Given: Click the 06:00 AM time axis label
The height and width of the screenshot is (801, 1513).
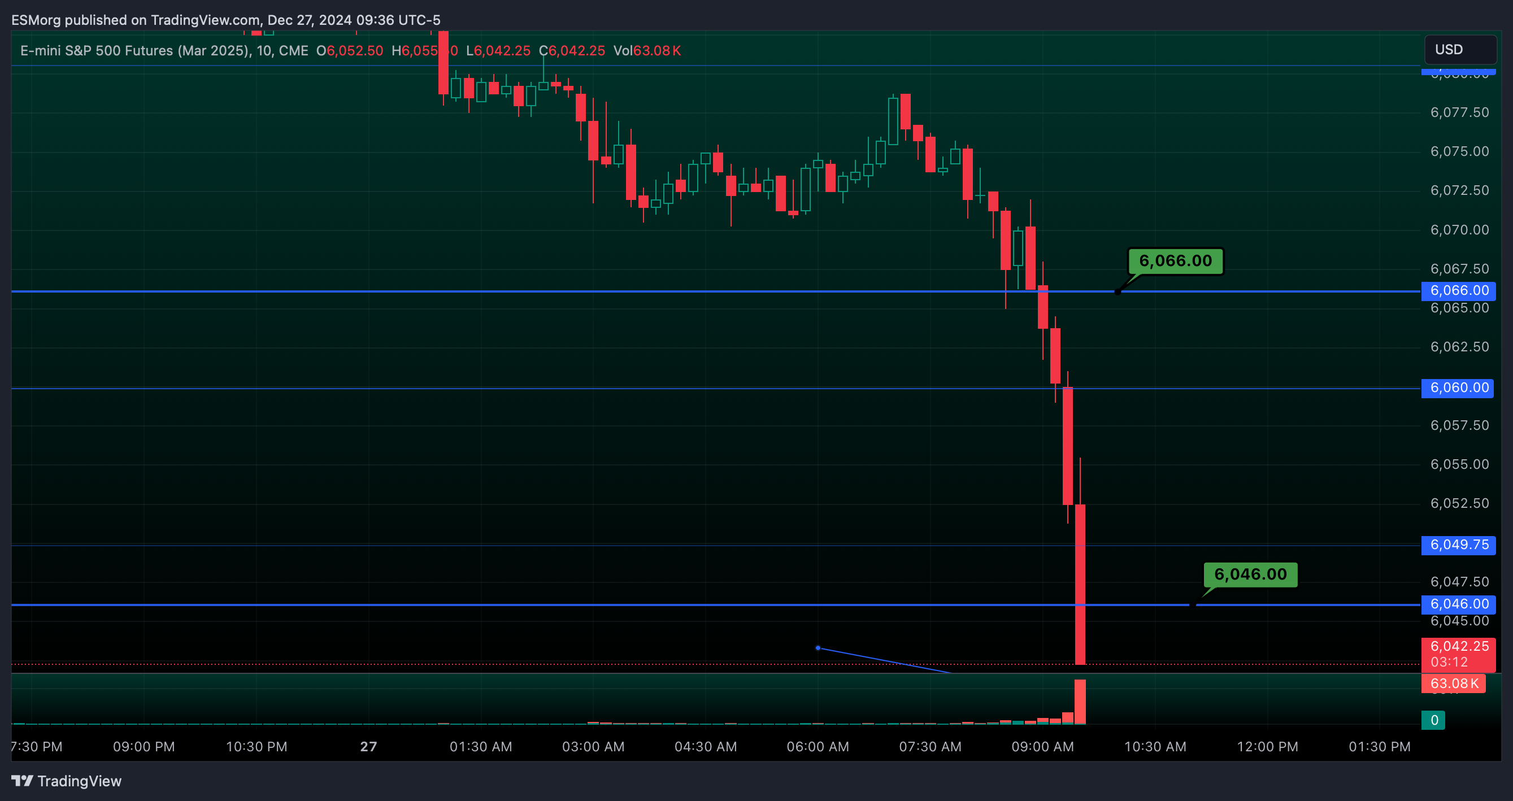Looking at the screenshot, I should (x=818, y=747).
